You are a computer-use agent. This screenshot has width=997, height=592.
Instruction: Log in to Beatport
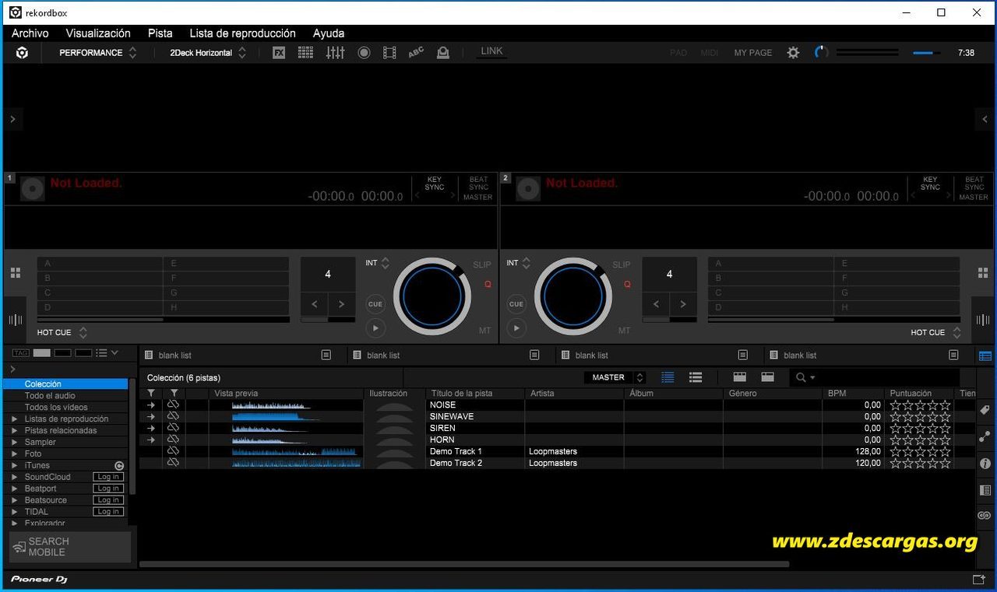coord(108,489)
